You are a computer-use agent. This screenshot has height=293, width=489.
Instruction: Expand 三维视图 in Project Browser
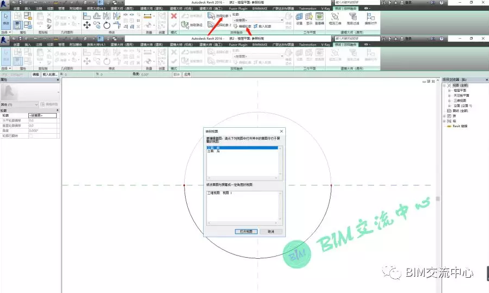click(x=449, y=101)
